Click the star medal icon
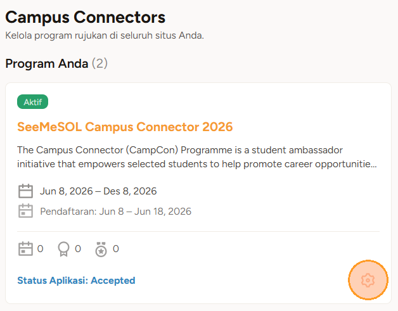Image resolution: width=398 pixels, height=311 pixels. click(x=101, y=249)
